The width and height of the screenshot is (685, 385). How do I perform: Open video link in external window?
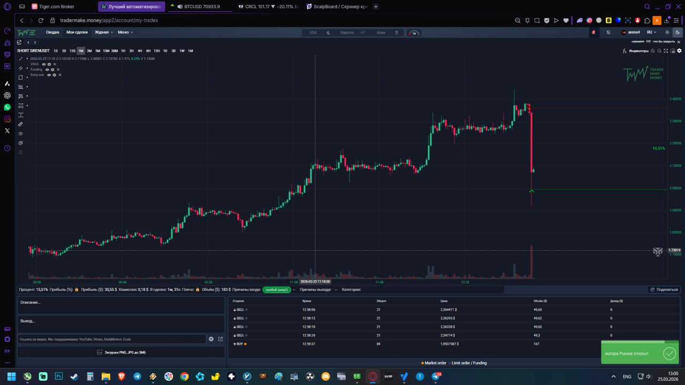[220, 339]
